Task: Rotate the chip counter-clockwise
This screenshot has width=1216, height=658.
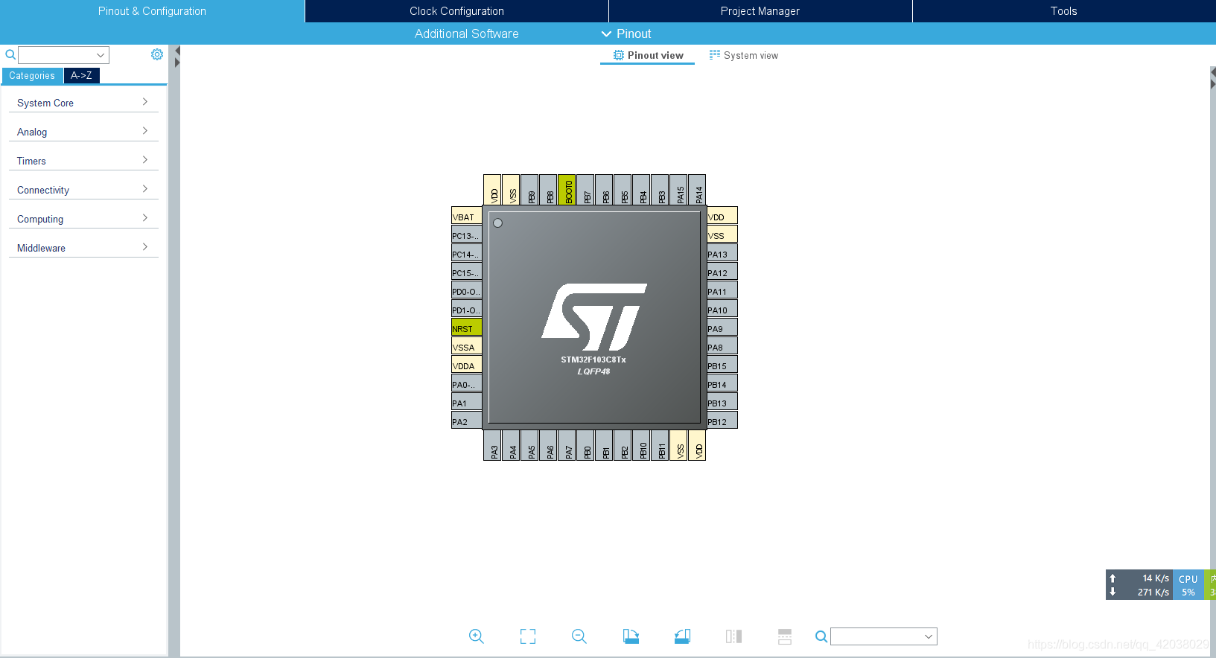Action: point(682,636)
